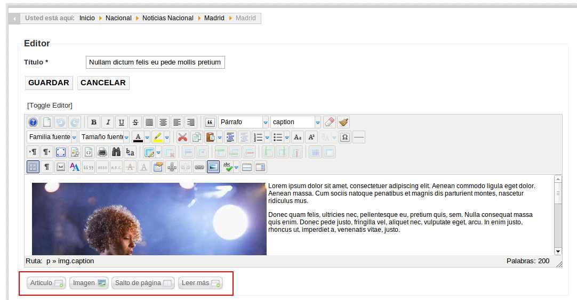This screenshot has height=300, width=577.
Task: Toggle center text alignment
Action: point(163,122)
